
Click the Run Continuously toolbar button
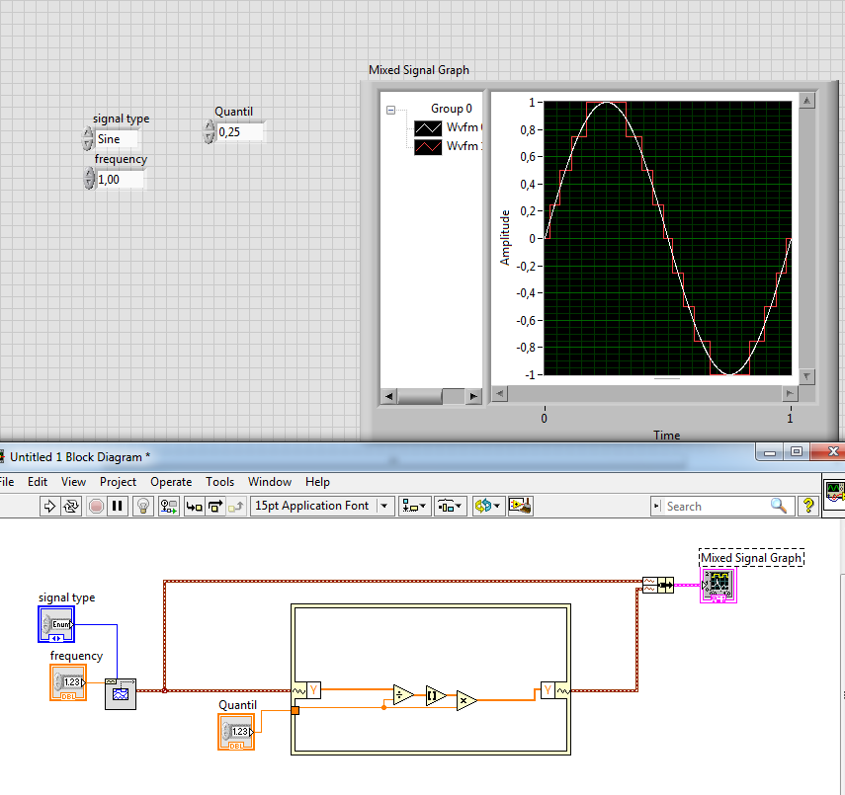pos(71,507)
